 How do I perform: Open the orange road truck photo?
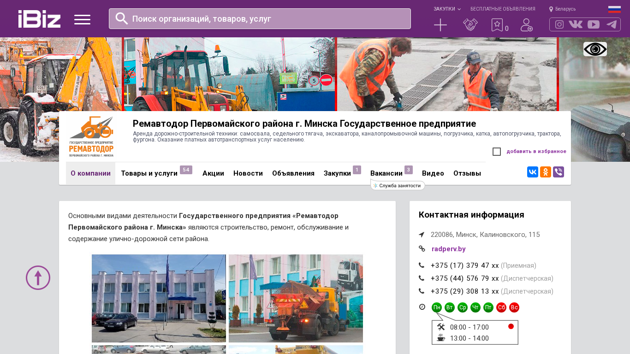(296, 298)
